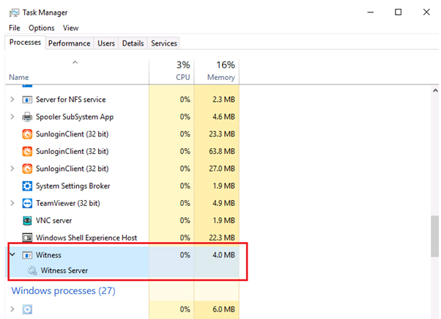Image resolution: width=441 pixels, height=319 pixels.
Task: Click the Spooler SubSystem App name text
Action: click(75, 117)
